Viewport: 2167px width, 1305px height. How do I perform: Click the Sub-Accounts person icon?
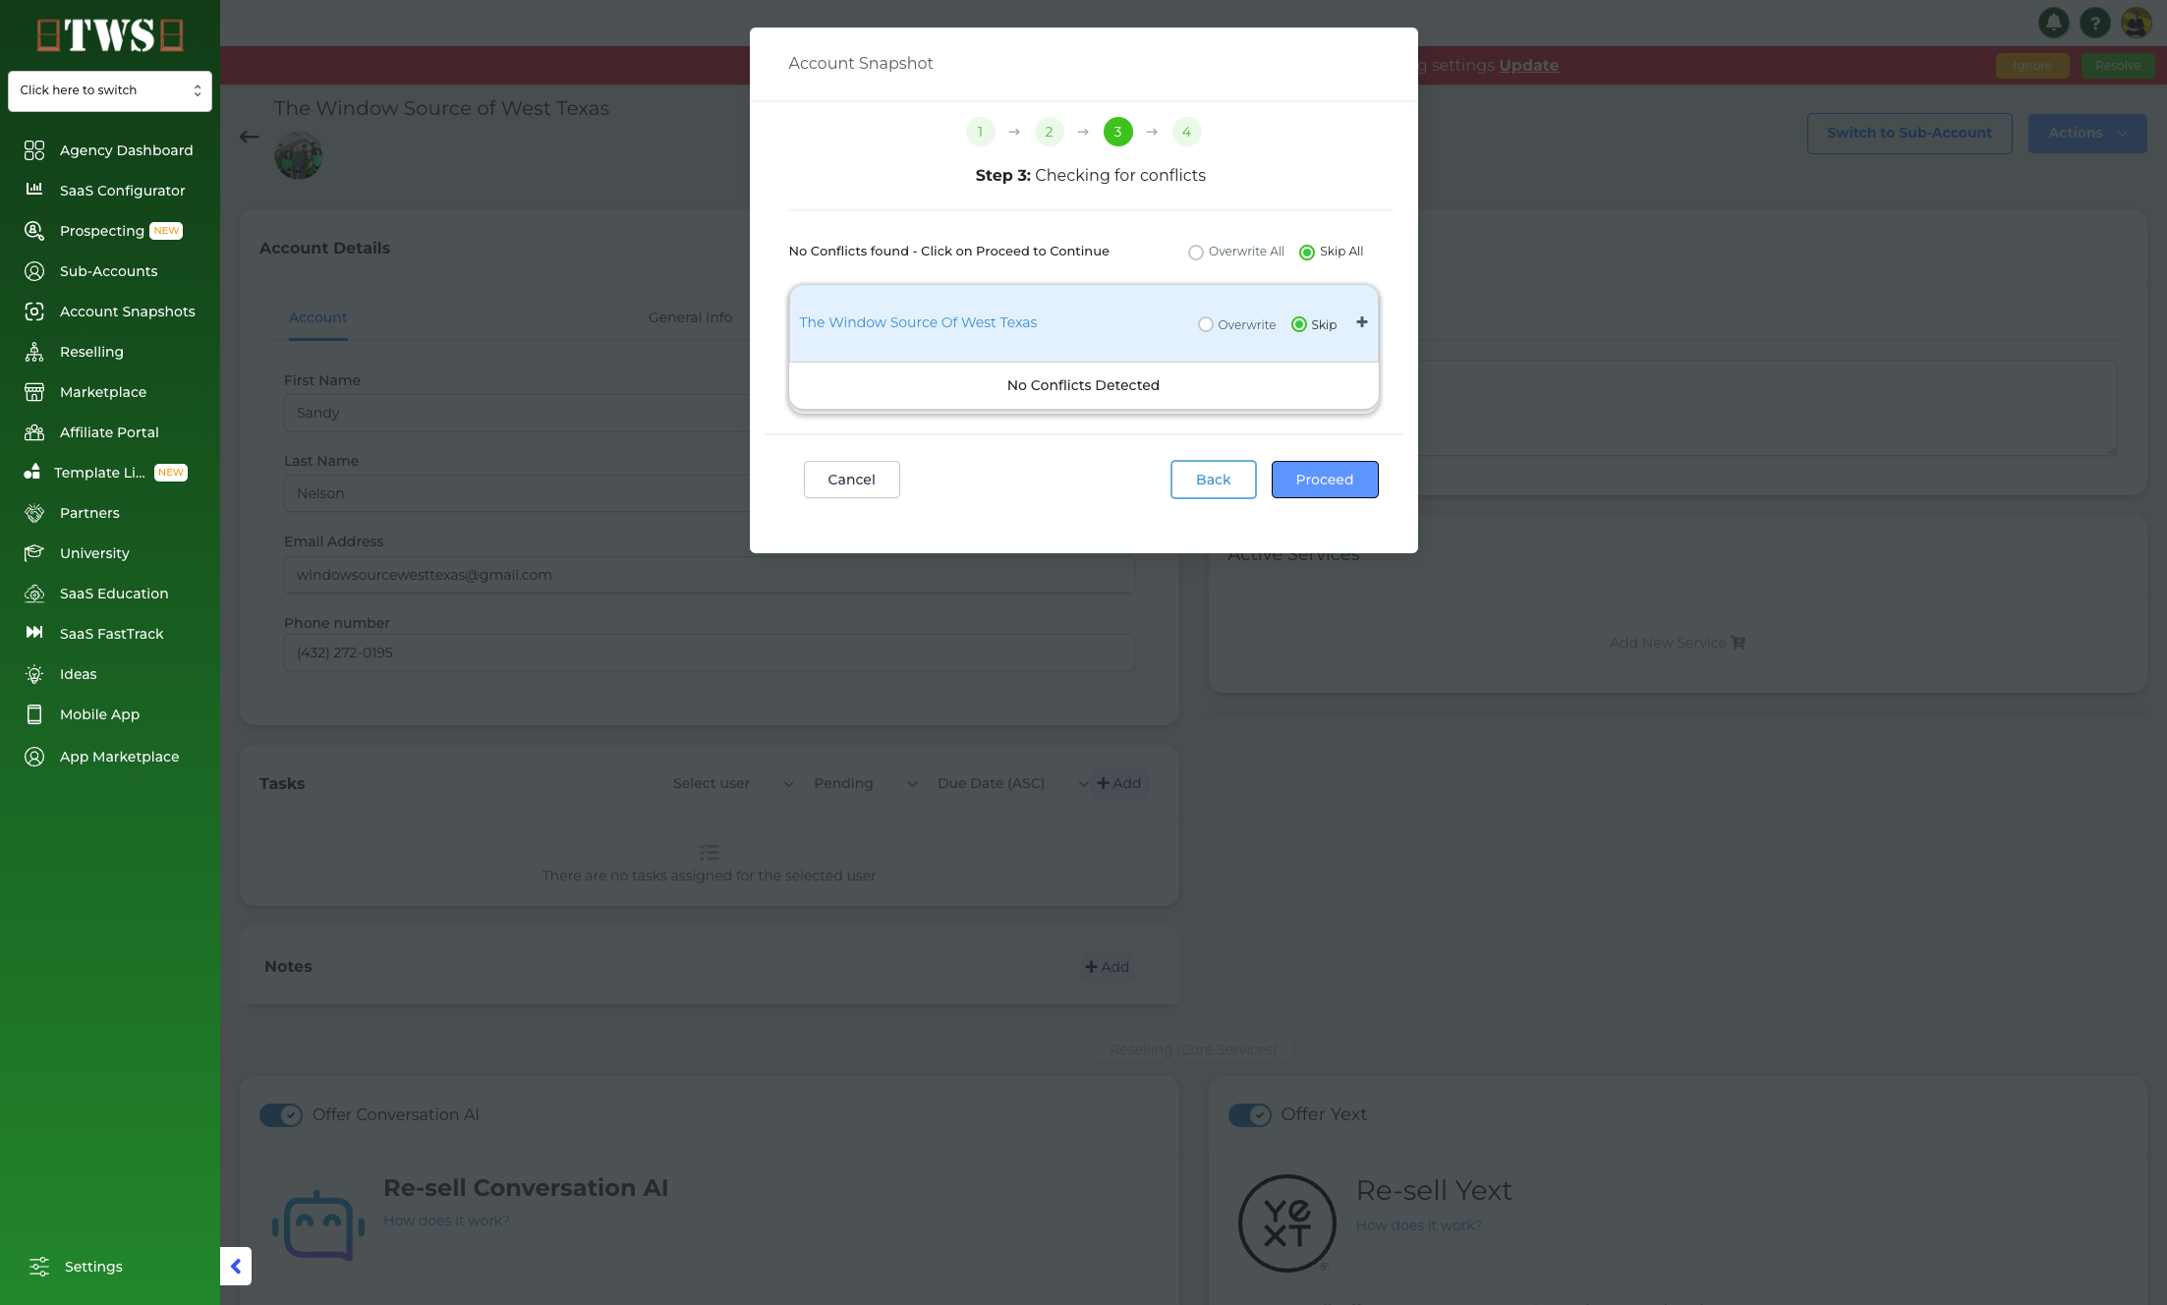pyautogui.click(x=34, y=271)
